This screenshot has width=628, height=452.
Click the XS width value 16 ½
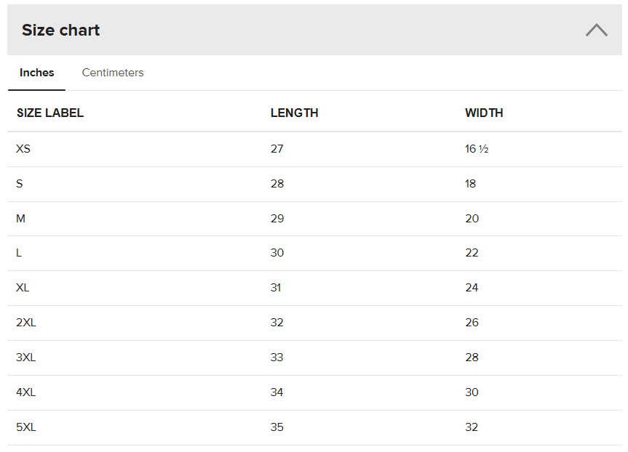pyautogui.click(x=477, y=149)
